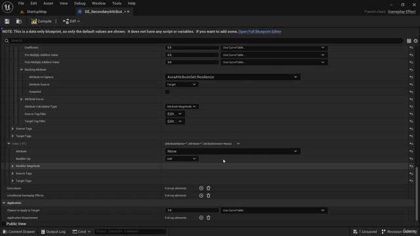This screenshot has width=420, height=236.
Task: Open the Window menu
Action: click(98, 3)
